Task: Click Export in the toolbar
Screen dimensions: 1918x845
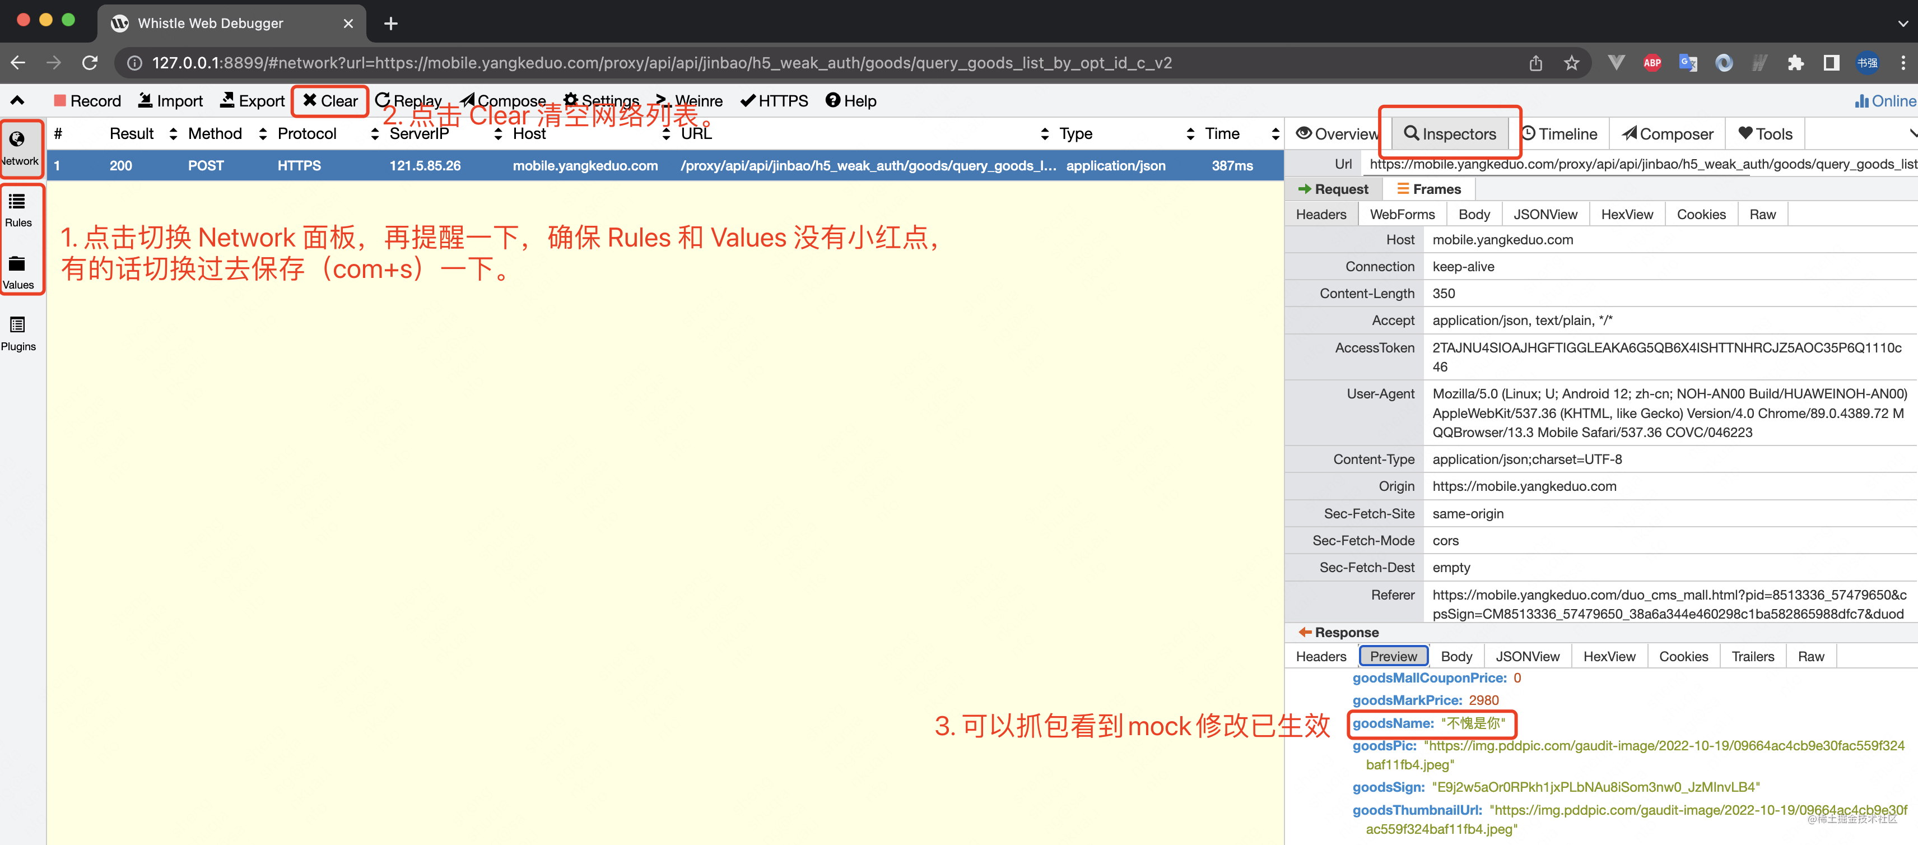Action: coord(253,100)
